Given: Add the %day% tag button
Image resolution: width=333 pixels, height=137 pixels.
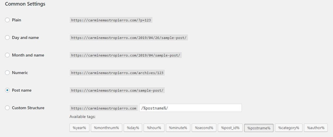Looking at the screenshot, I should 133,128.
